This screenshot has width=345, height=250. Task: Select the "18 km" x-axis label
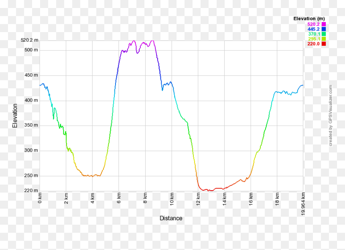click(x=277, y=199)
